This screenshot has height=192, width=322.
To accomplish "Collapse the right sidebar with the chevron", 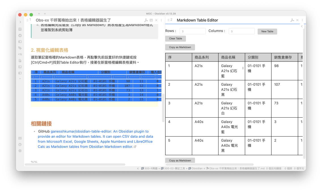I will pos(302,26).
